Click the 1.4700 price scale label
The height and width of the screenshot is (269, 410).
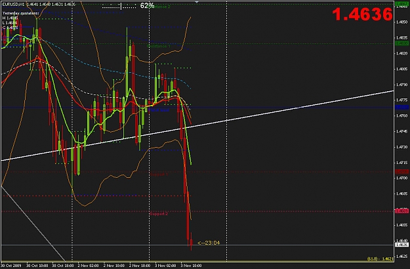(401, 178)
